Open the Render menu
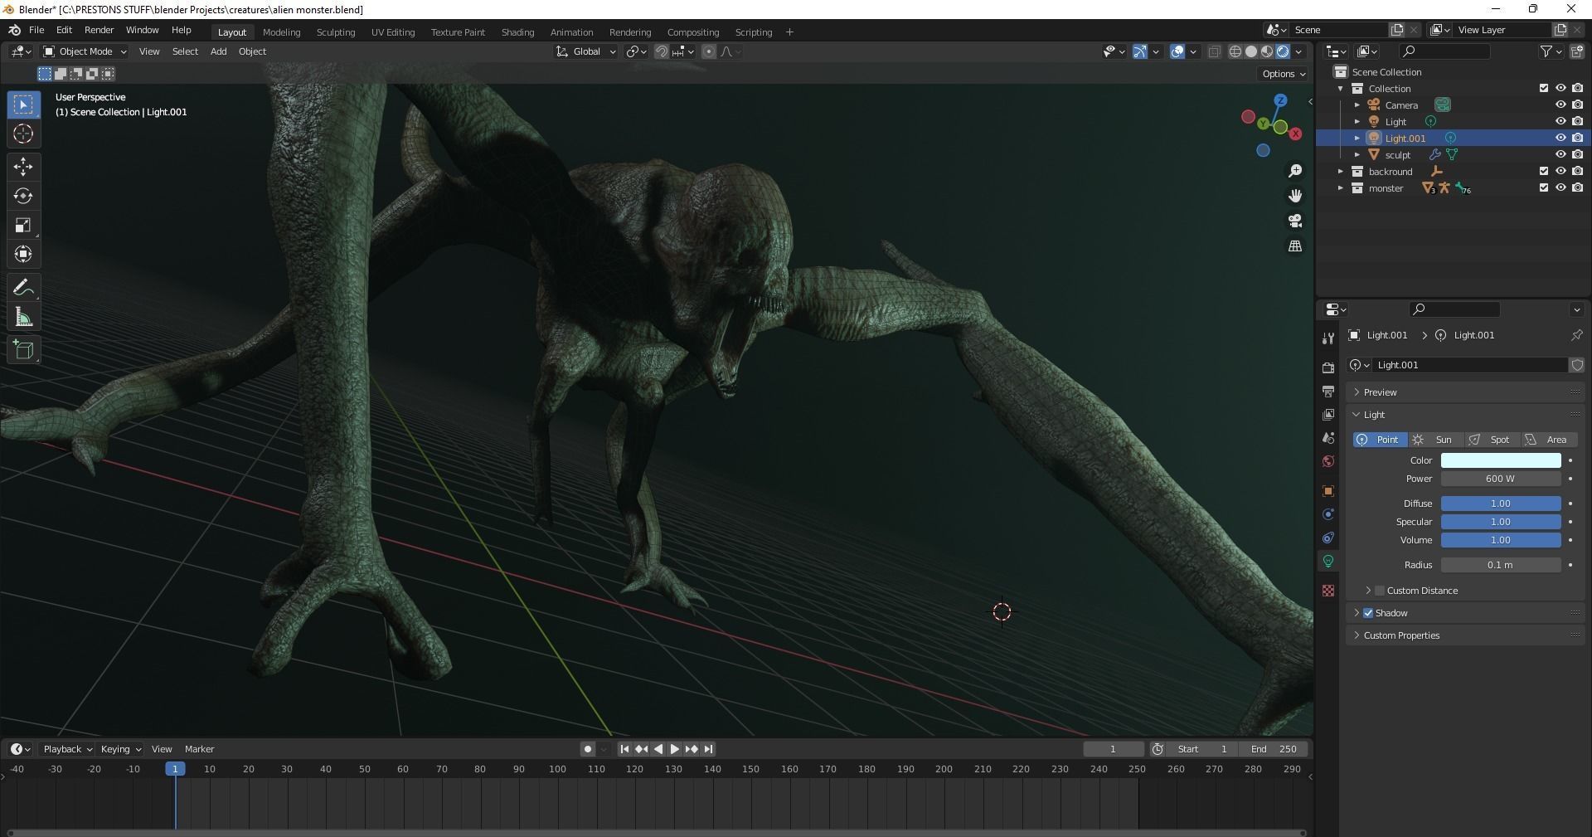 tap(99, 30)
